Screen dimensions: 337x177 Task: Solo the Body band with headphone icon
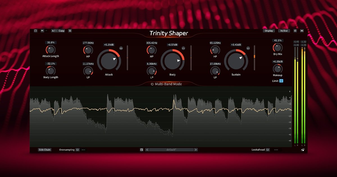(183, 48)
